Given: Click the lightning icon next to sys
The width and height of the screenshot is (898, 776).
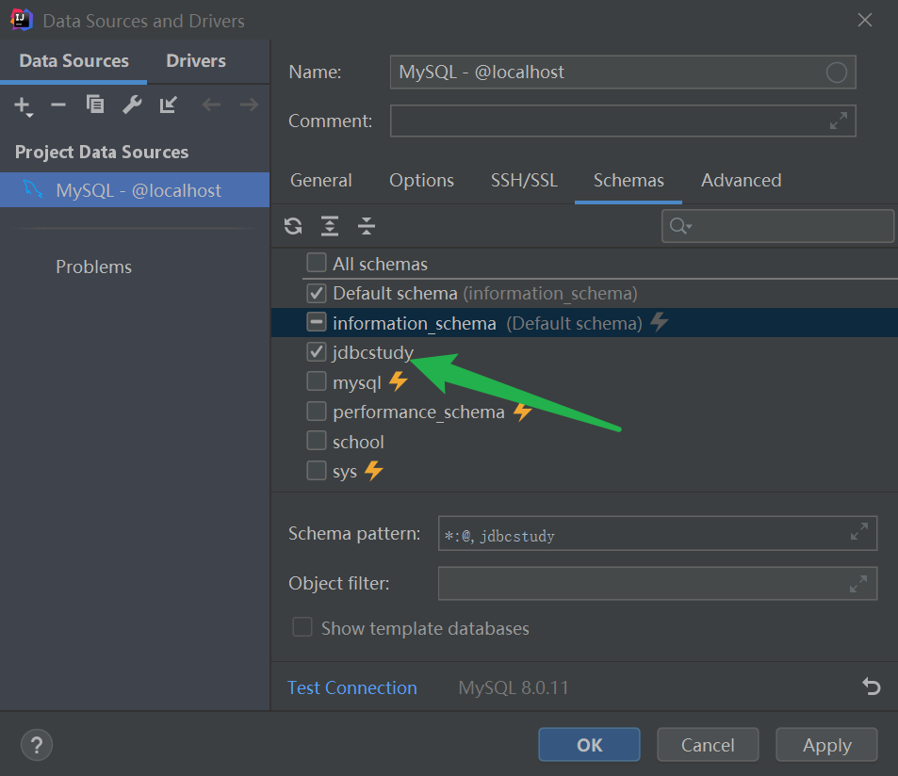Looking at the screenshot, I should coord(374,471).
